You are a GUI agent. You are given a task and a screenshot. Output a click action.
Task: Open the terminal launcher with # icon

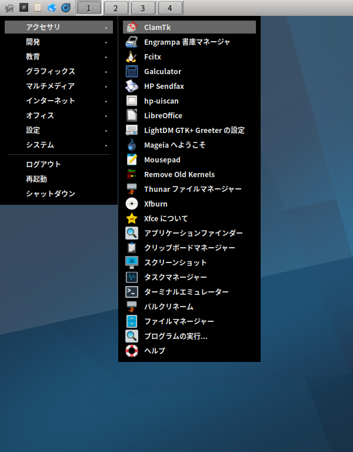(24, 8)
